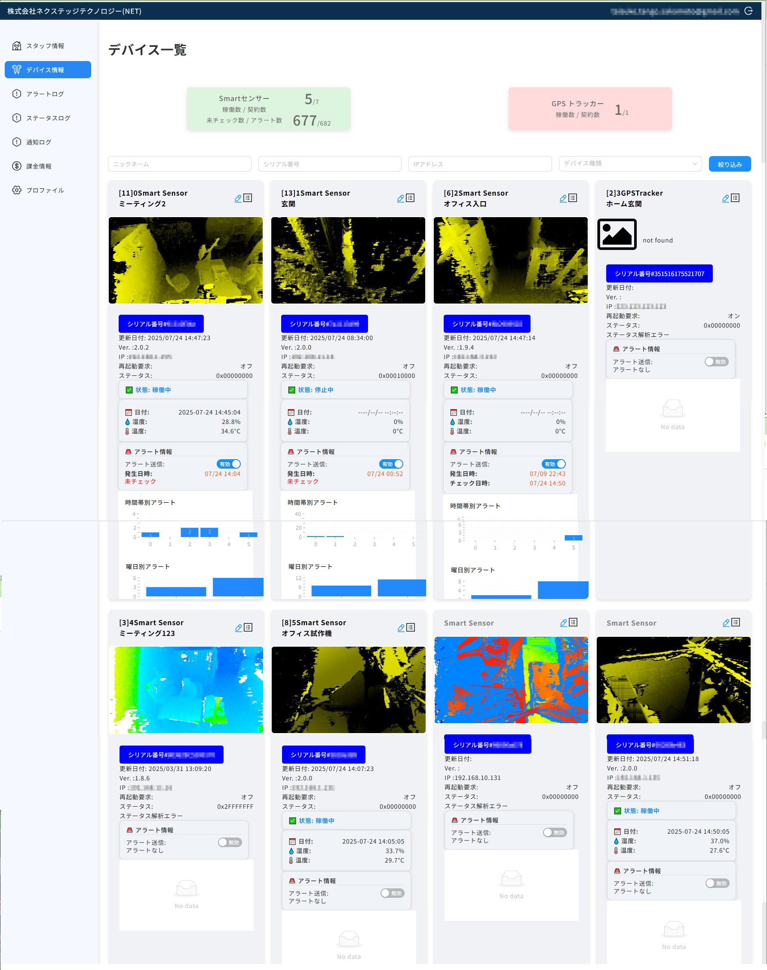Check the 状態: 停止中 checkbox on 玄関
Viewport: 767px width, 970px height.
pos(292,390)
